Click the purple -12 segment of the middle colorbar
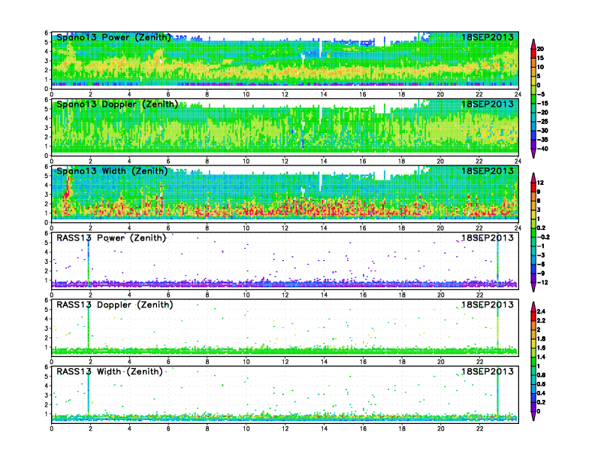Screen dimensions: 595x460 533,278
